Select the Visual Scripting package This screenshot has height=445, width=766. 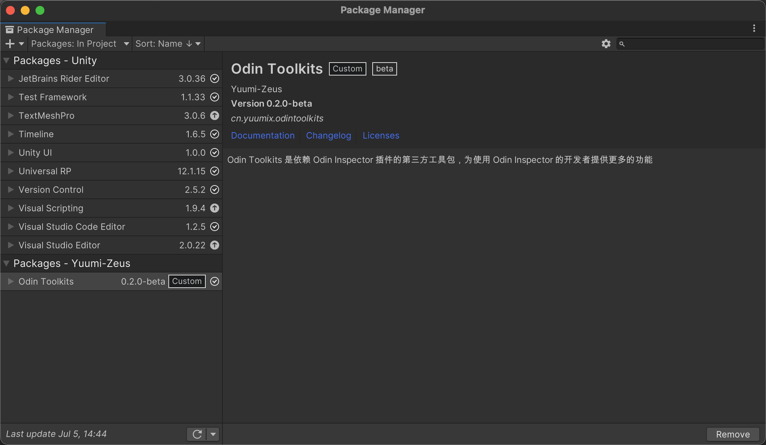point(111,208)
